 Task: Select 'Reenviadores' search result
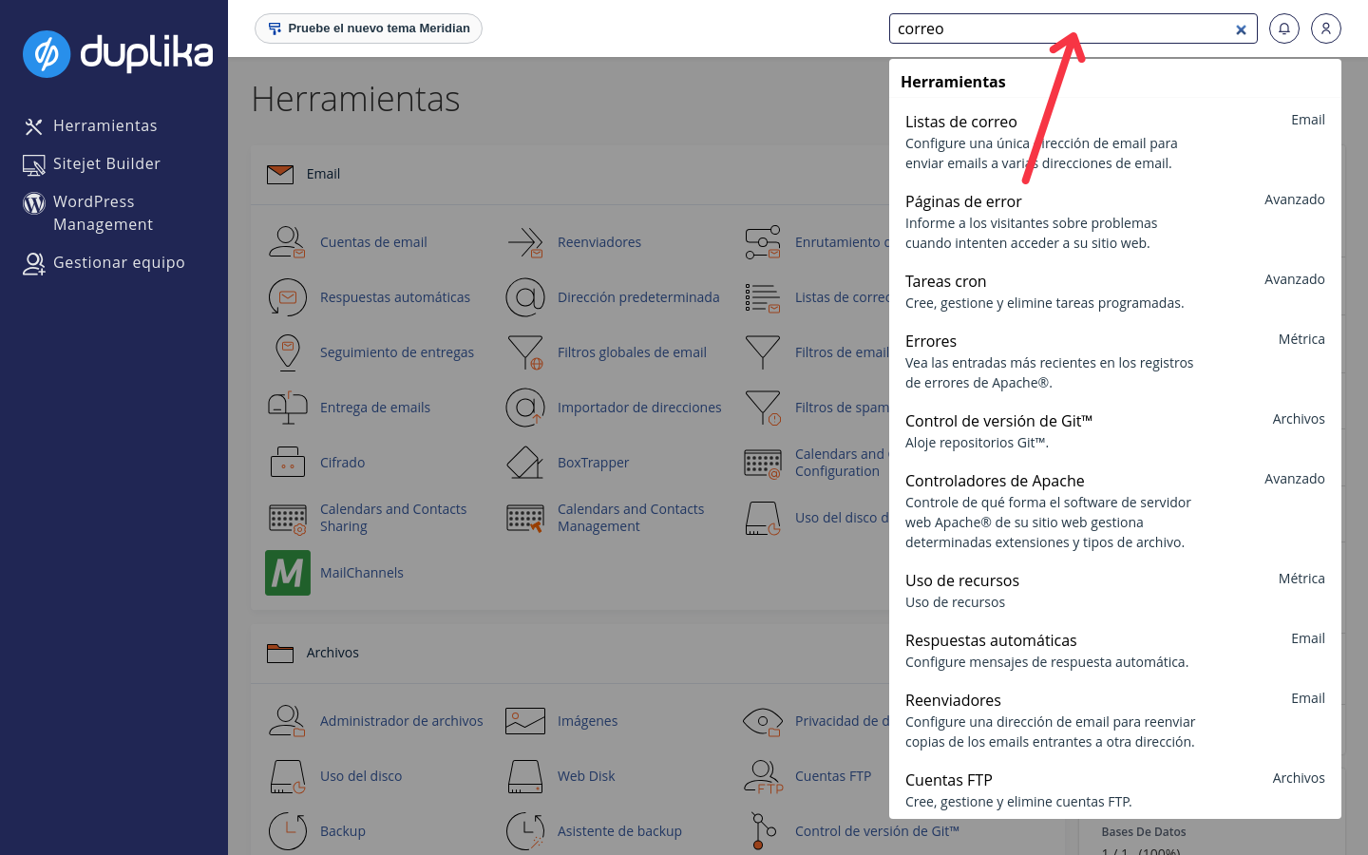coord(1115,720)
